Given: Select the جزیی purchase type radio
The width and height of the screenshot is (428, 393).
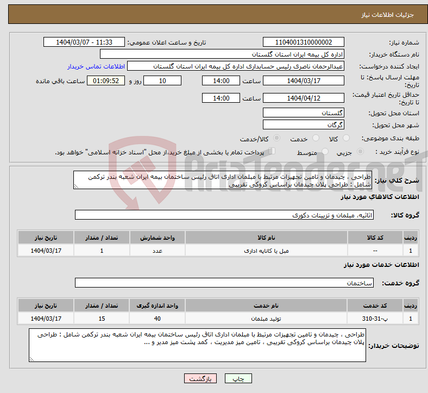Looking at the screenshot, I should click(360, 152).
